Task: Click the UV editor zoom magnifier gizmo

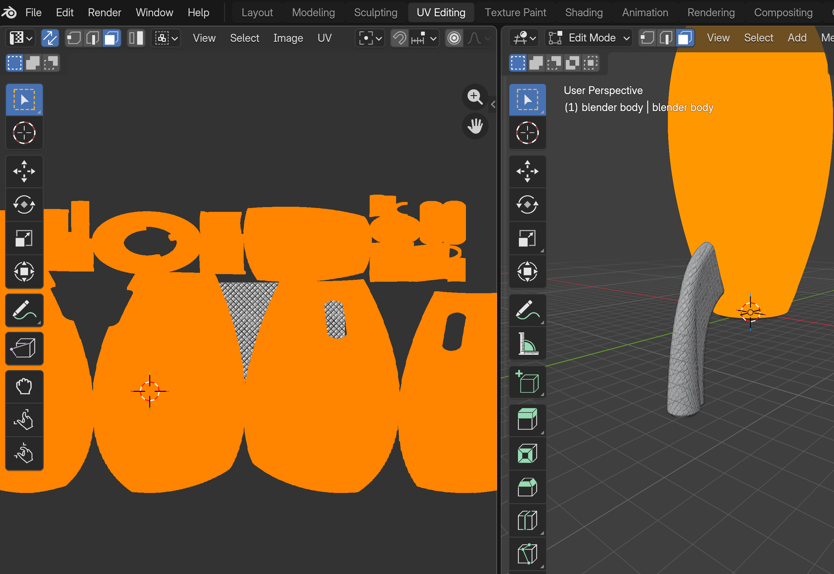Action: 475,97
